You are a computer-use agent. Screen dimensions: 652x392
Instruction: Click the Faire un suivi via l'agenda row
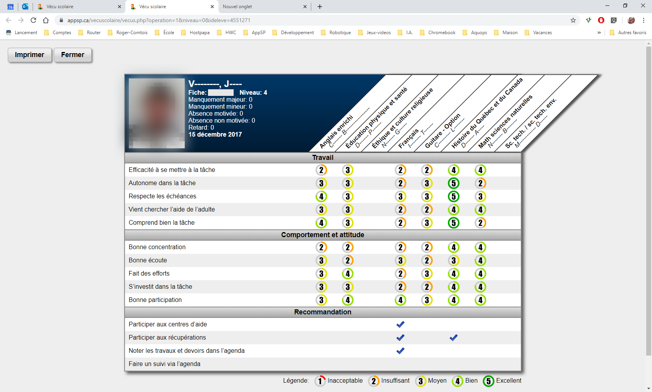[323, 364]
